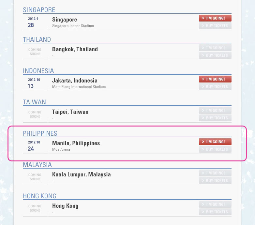This screenshot has width=255, height=225.
Task: Click the Mata Elang International Stadium venue
Action: pyautogui.click(x=79, y=87)
